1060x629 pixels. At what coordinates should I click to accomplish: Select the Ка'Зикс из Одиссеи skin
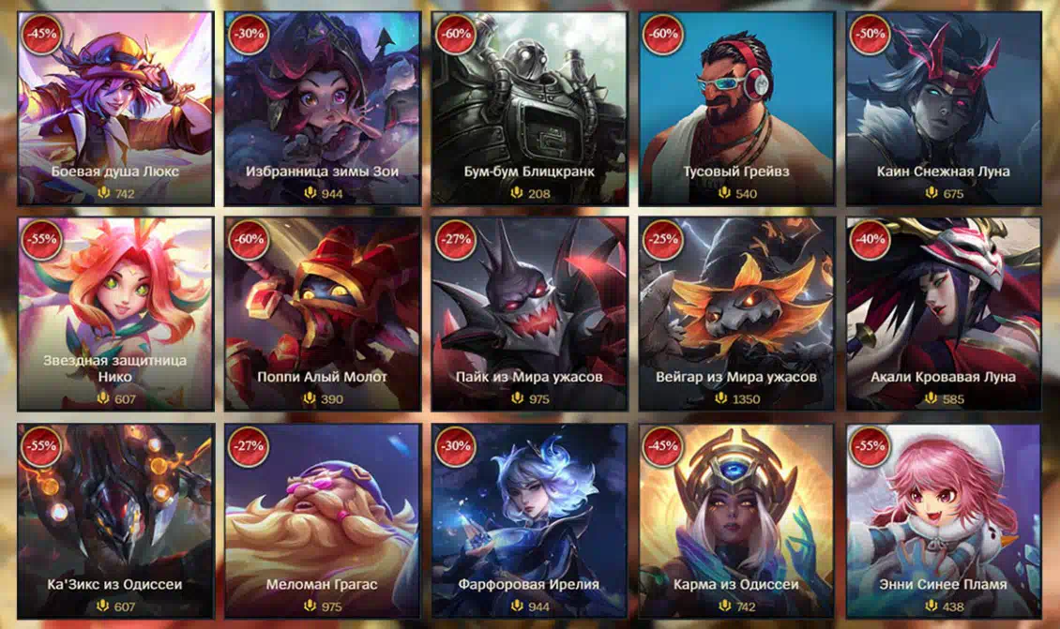click(x=115, y=521)
